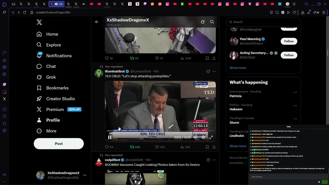Follow Paul Manning
This screenshot has height=185, width=329.
[x=289, y=41]
